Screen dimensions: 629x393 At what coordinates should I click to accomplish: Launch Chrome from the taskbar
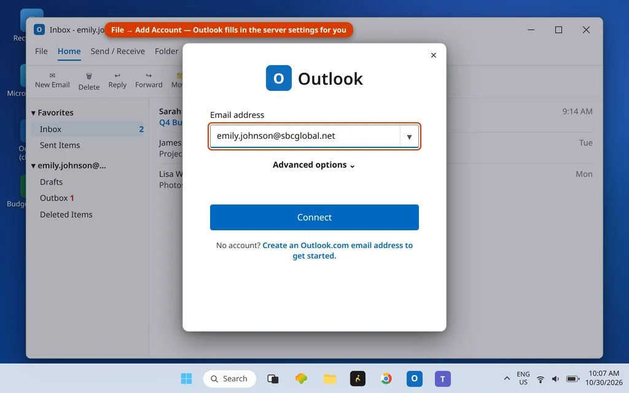(x=386, y=378)
